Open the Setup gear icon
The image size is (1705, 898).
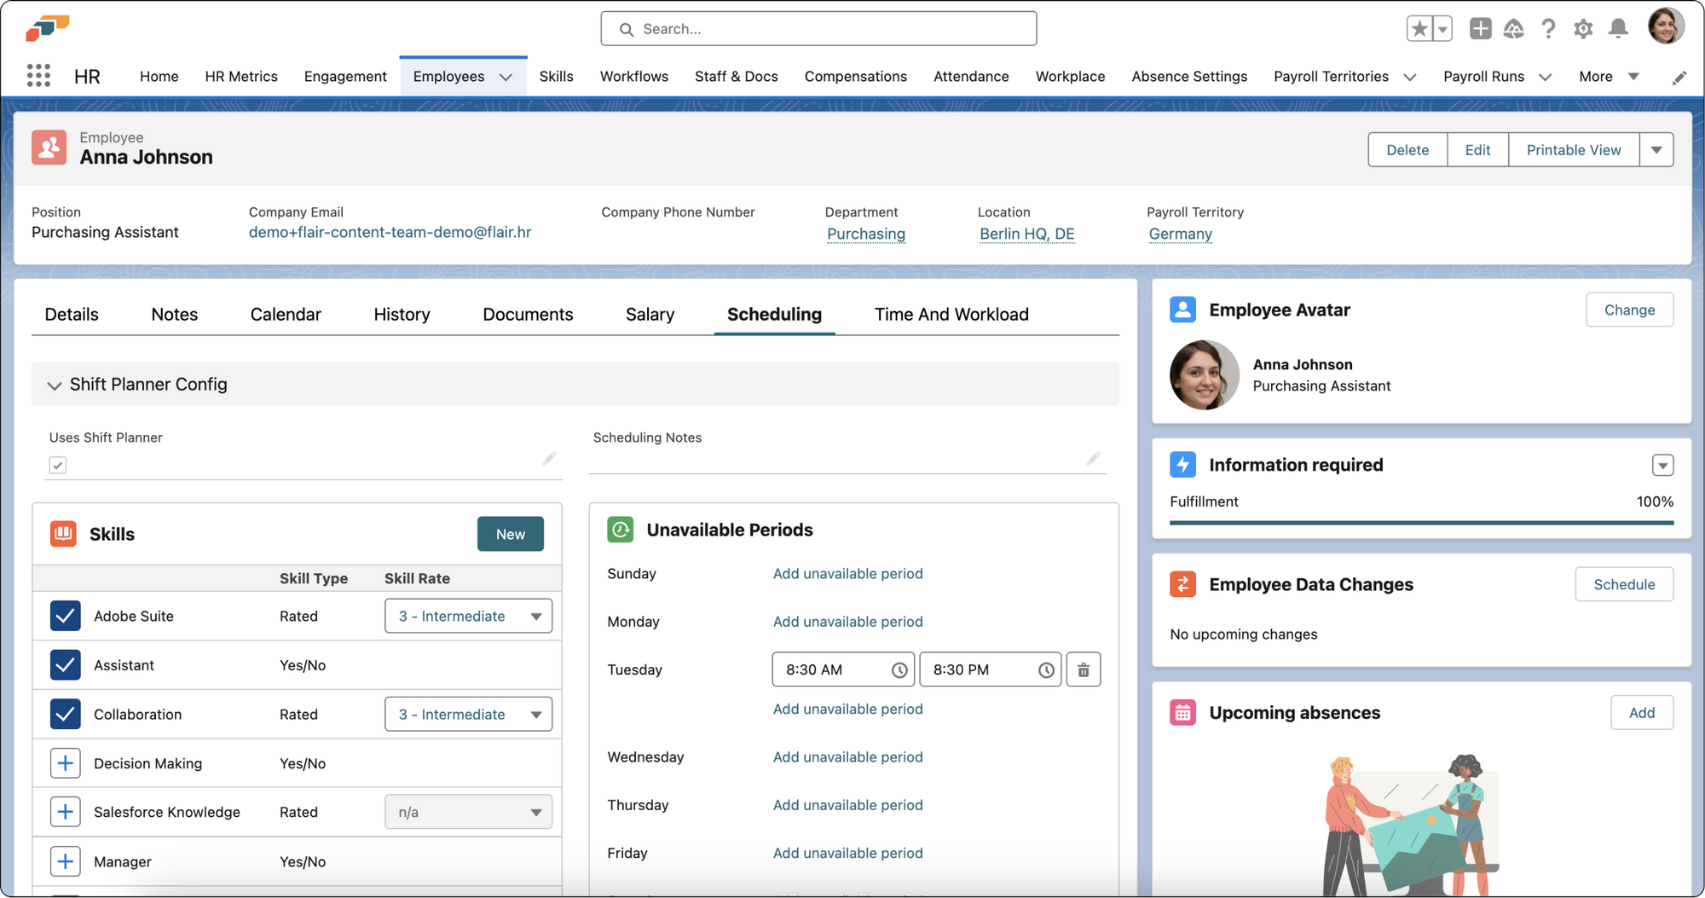[x=1583, y=29]
